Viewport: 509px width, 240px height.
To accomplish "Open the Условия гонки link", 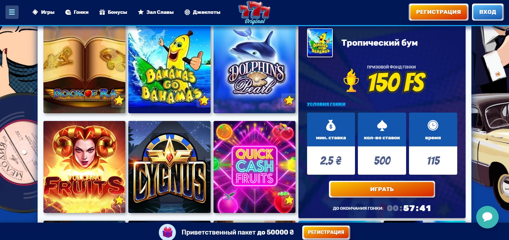I will coord(326,104).
